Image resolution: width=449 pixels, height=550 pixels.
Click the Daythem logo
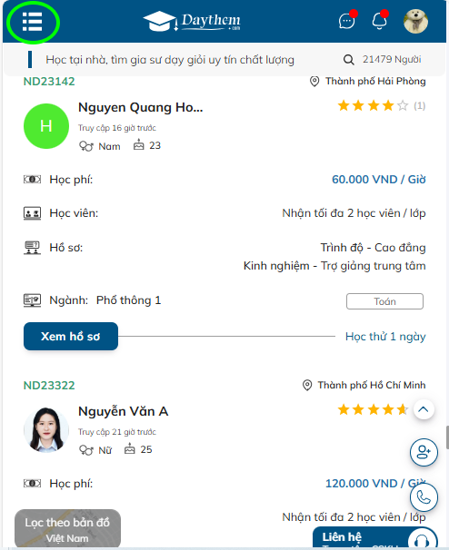point(192,21)
